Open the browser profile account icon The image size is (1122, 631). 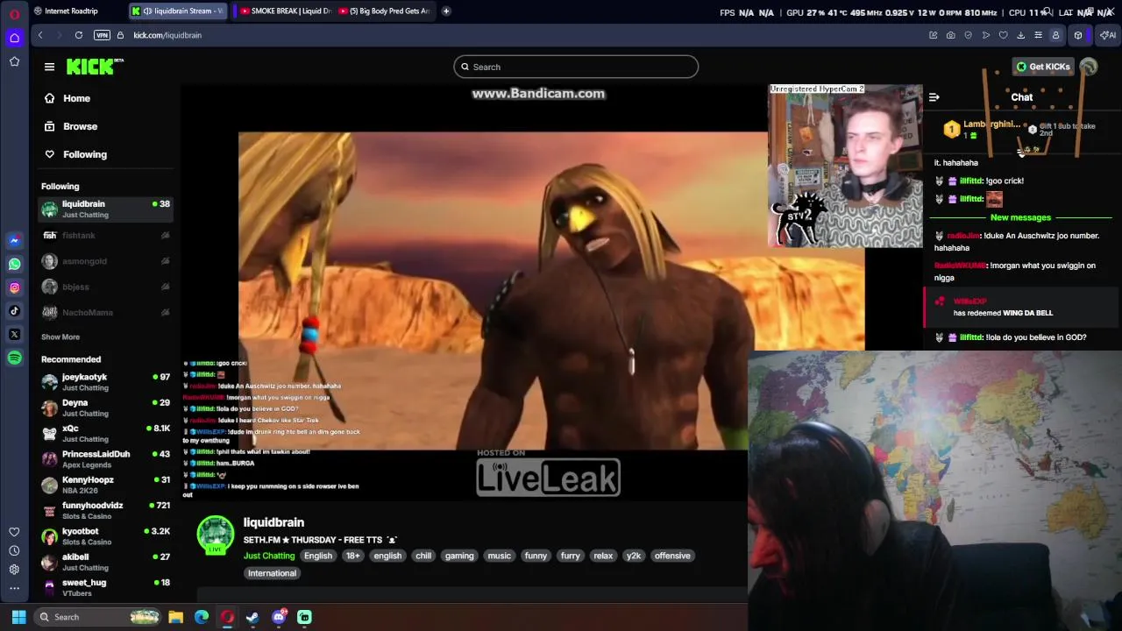pyautogui.click(x=1055, y=35)
